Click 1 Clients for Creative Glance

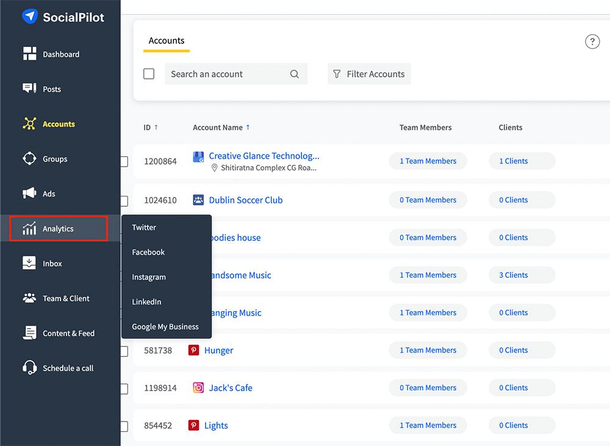(522, 161)
